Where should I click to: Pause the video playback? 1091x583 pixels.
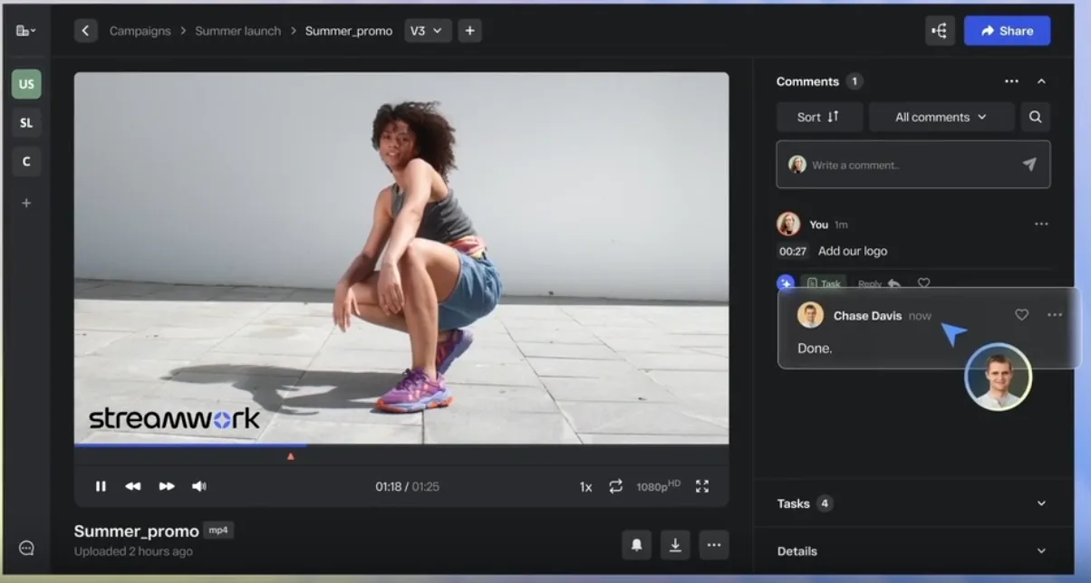(x=101, y=486)
